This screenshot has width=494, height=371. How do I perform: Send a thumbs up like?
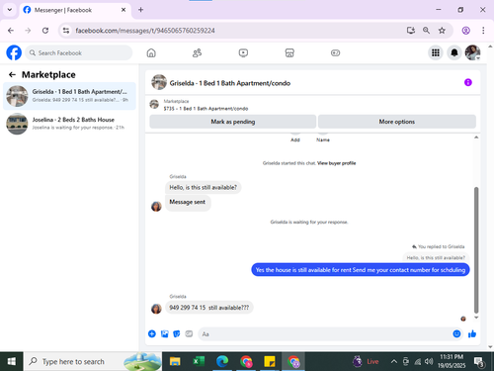coord(472,333)
